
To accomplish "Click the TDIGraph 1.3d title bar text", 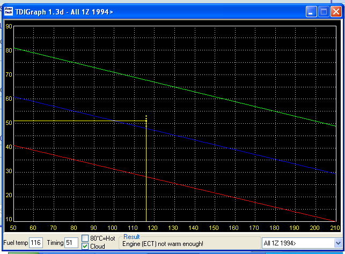I will coord(64,12).
